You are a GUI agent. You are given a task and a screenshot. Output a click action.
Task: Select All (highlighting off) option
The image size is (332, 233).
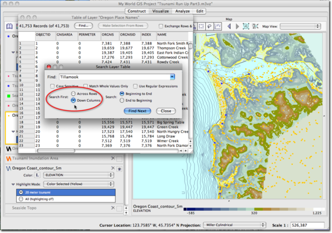tap(66, 199)
